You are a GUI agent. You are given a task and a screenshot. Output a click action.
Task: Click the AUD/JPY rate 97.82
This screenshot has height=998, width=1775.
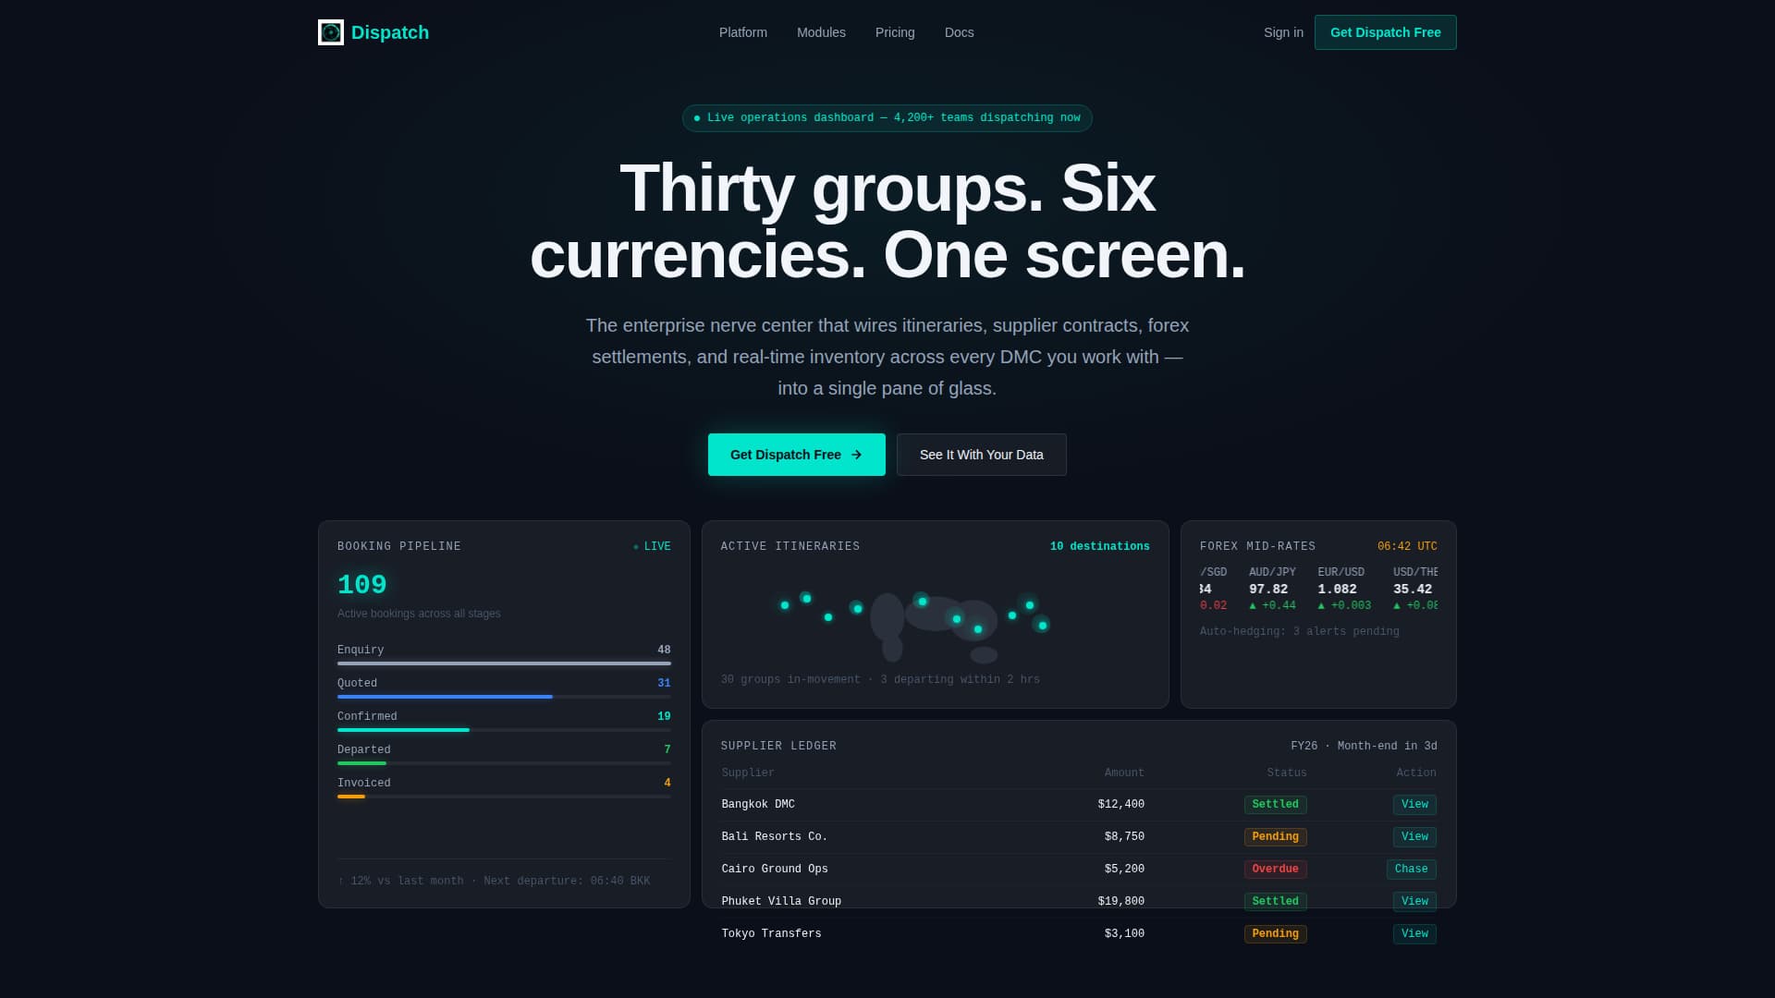(1268, 589)
